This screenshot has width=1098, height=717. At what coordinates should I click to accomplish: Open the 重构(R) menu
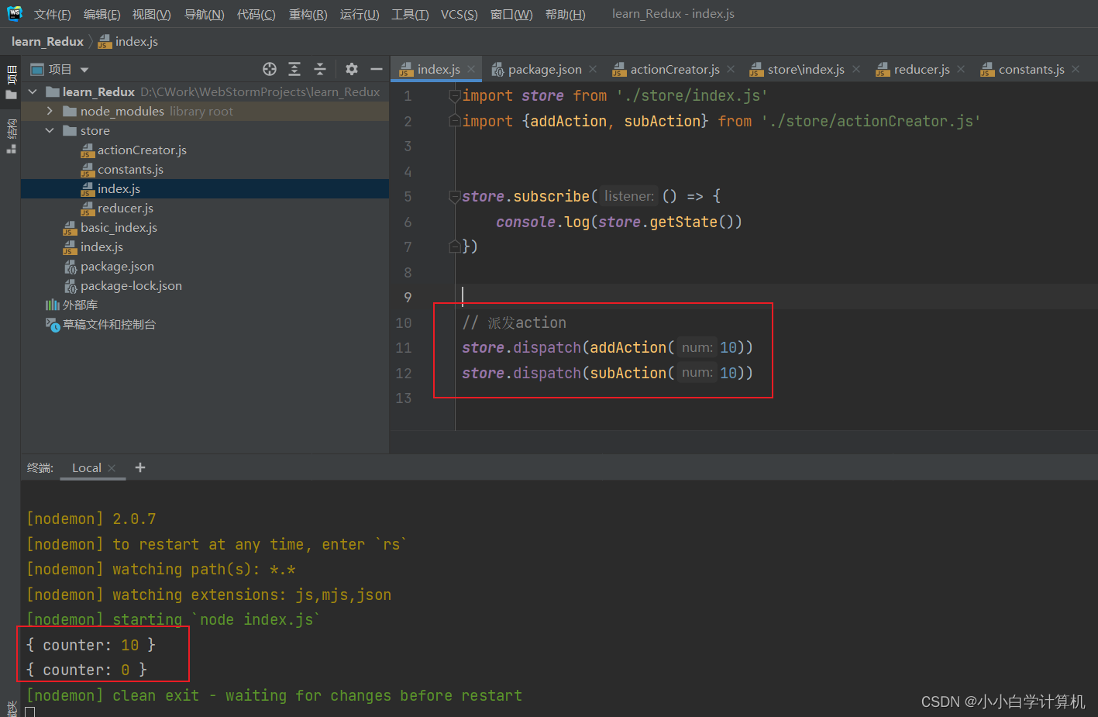(x=308, y=14)
